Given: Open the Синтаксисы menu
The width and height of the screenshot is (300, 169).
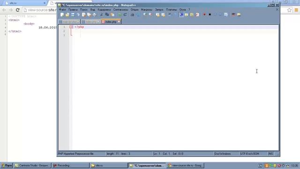Looking at the screenshot, I should pyautogui.click(x=120, y=9).
